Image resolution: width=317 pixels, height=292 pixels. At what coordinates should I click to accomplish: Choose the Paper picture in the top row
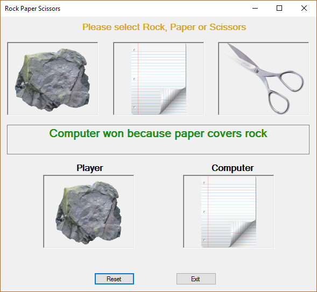pyautogui.click(x=159, y=79)
